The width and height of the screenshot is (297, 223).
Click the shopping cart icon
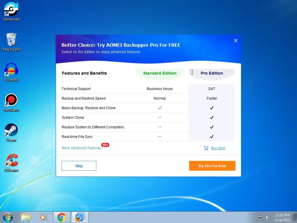tap(206, 148)
